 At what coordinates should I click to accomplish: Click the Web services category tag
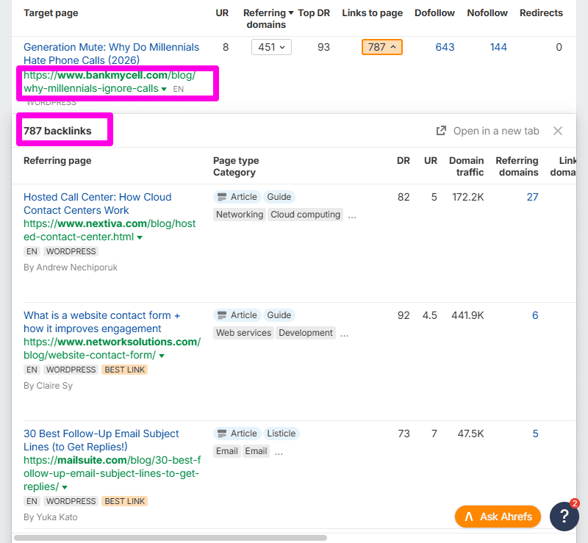click(x=244, y=333)
